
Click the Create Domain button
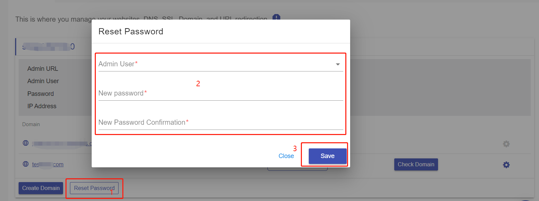tap(41, 188)
